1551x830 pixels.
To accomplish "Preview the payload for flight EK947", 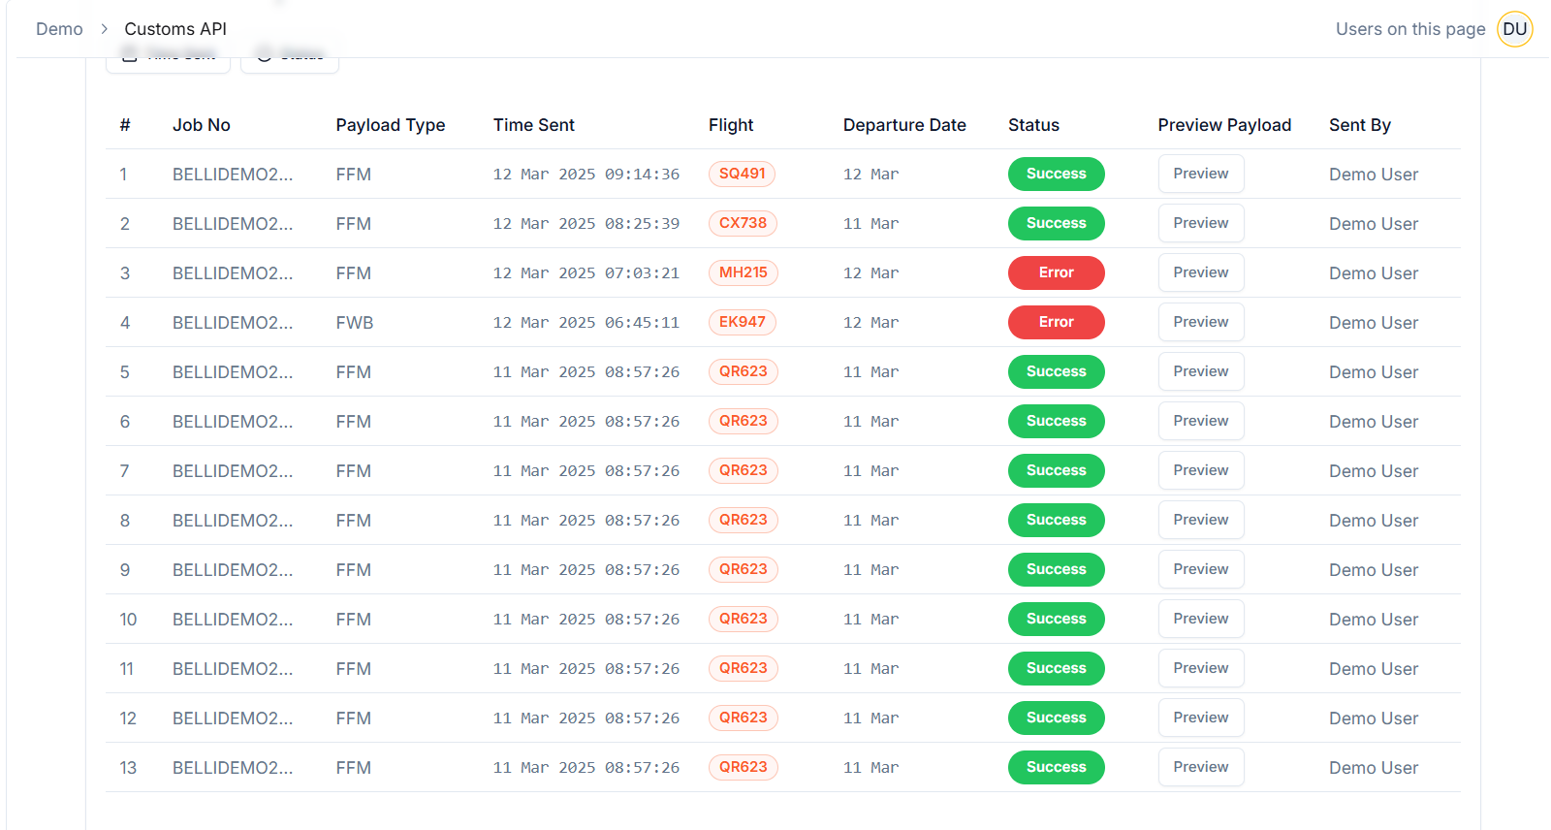I will (1200, 322).
